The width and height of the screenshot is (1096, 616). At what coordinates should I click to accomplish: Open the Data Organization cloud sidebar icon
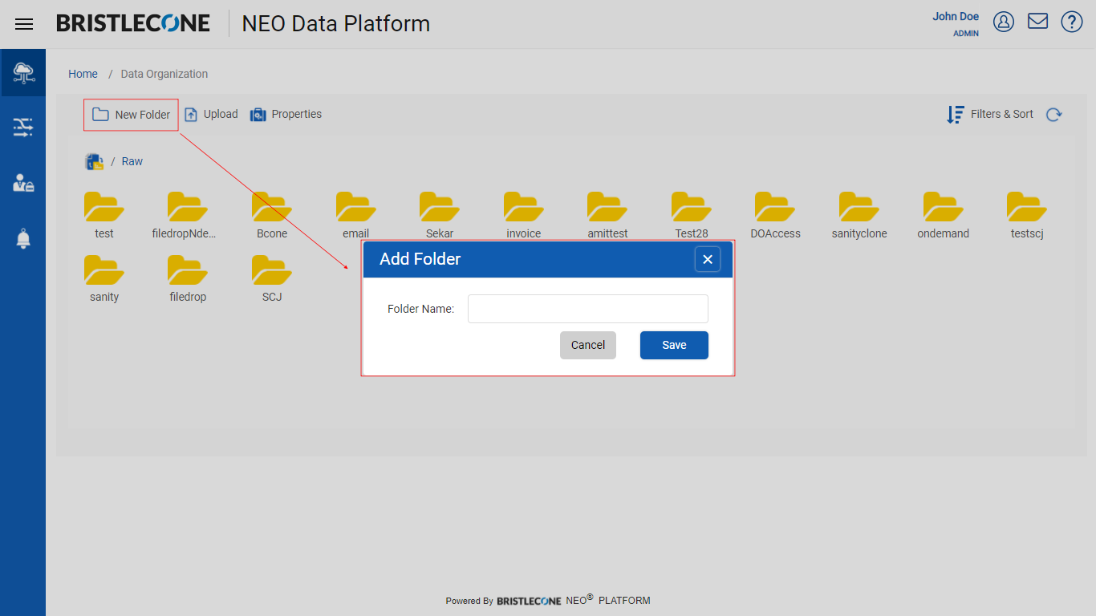click(23, 73)
